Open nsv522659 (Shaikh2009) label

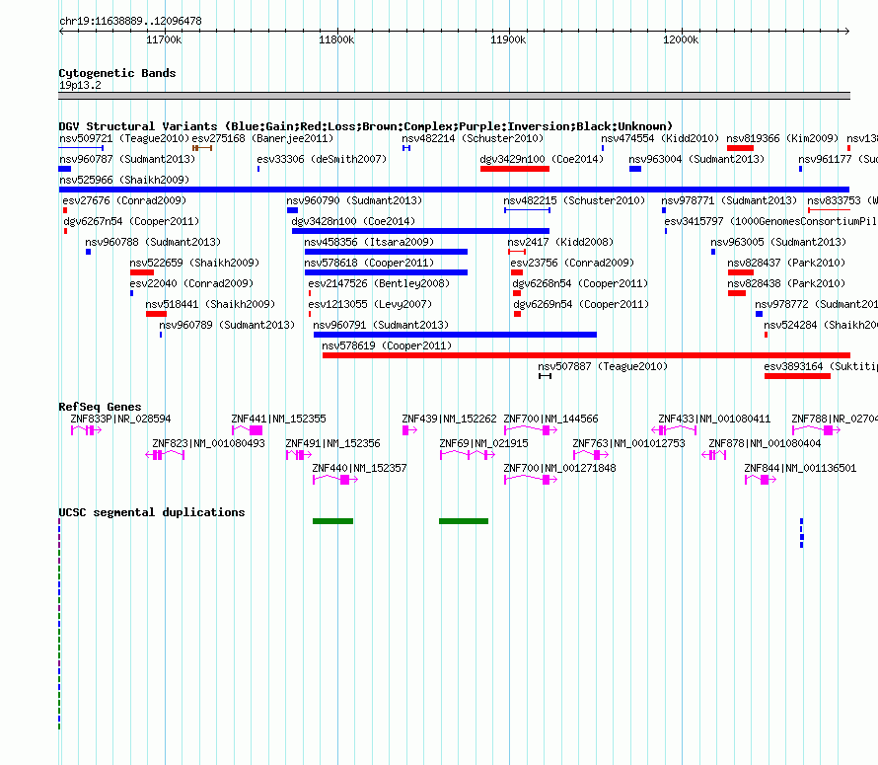[194, 263]
